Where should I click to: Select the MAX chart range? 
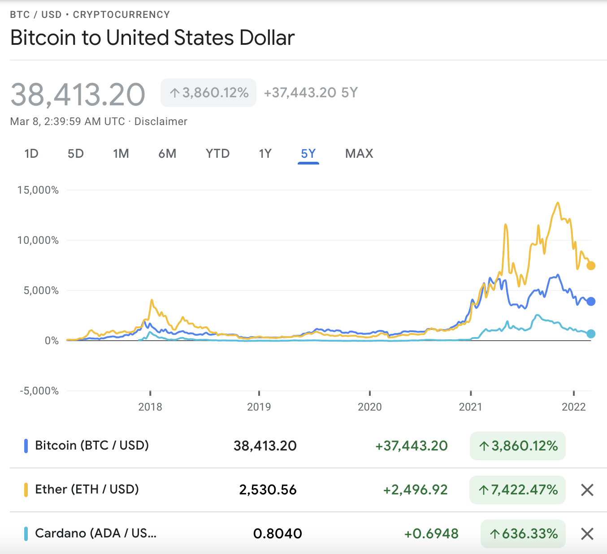(x=358, y=153)
